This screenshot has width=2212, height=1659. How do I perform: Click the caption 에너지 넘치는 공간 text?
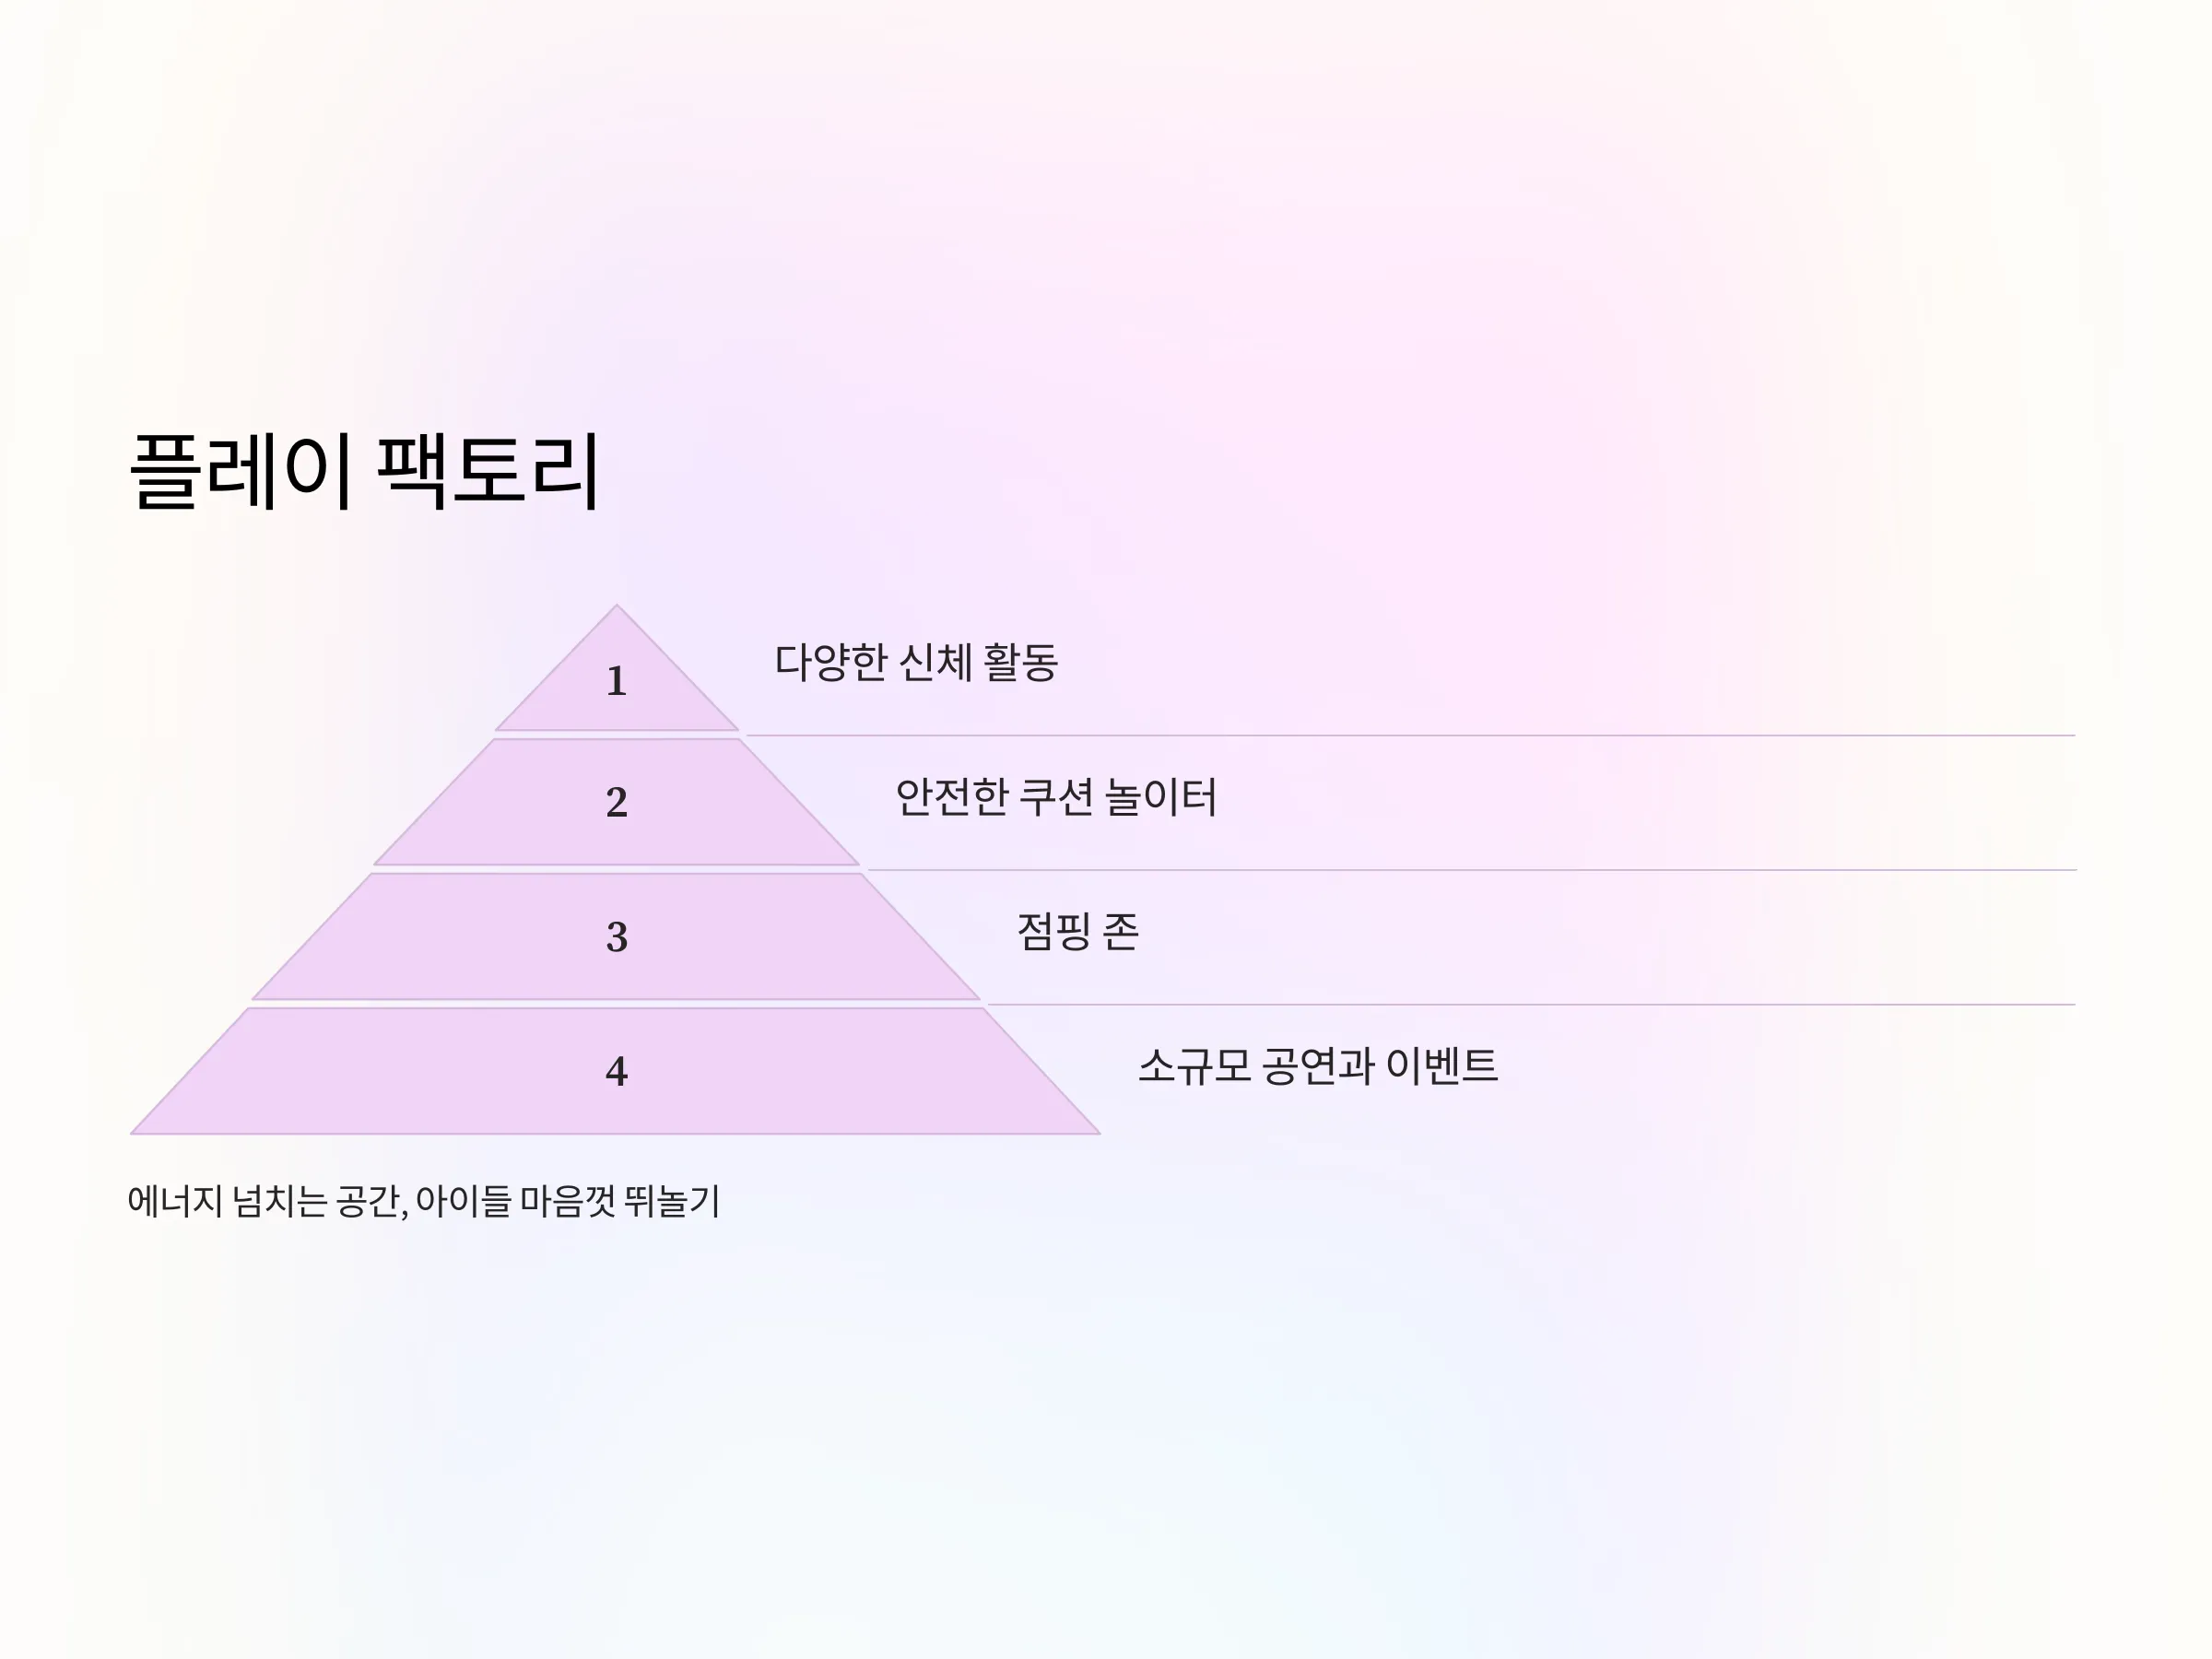pos(264,1201)
